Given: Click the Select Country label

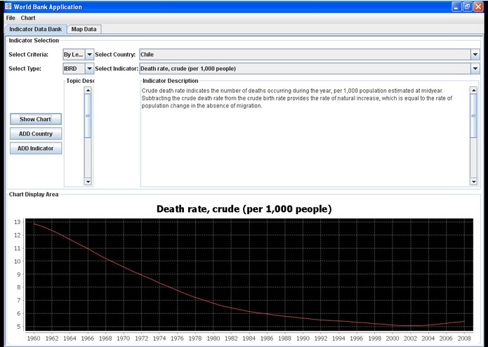Looking at the screenshot, I should click(115, 55).
